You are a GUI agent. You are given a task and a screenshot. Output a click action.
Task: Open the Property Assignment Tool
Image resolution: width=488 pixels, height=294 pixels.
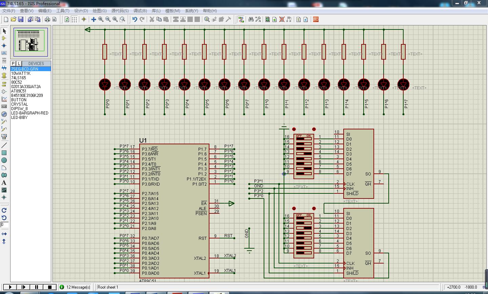click(x=258, y=19)
